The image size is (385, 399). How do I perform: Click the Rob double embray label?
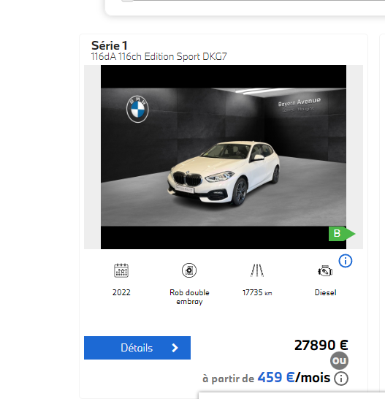coord(189,297)
